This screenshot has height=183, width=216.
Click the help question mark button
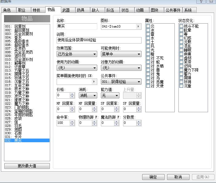pos(201,1)
